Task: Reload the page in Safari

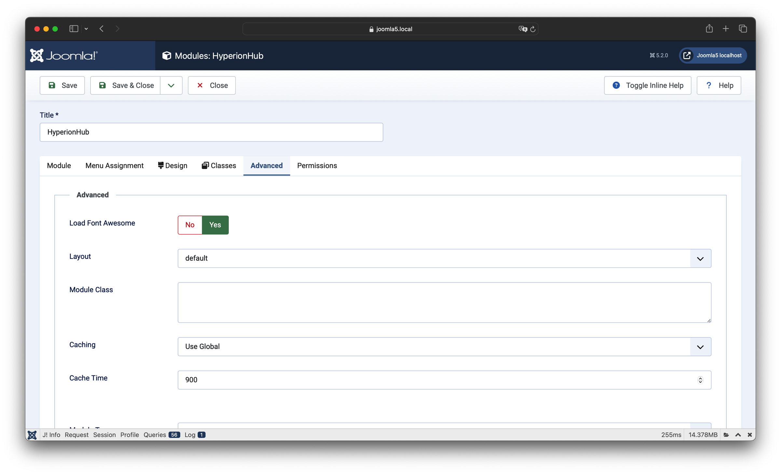Action: pos(533,29)
